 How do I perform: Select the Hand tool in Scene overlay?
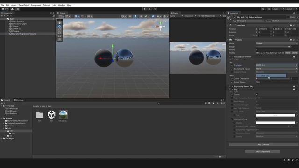click(59, 23)
